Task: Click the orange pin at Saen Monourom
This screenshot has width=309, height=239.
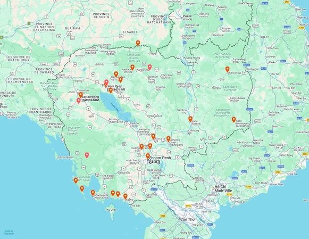Action: point(233,119)
